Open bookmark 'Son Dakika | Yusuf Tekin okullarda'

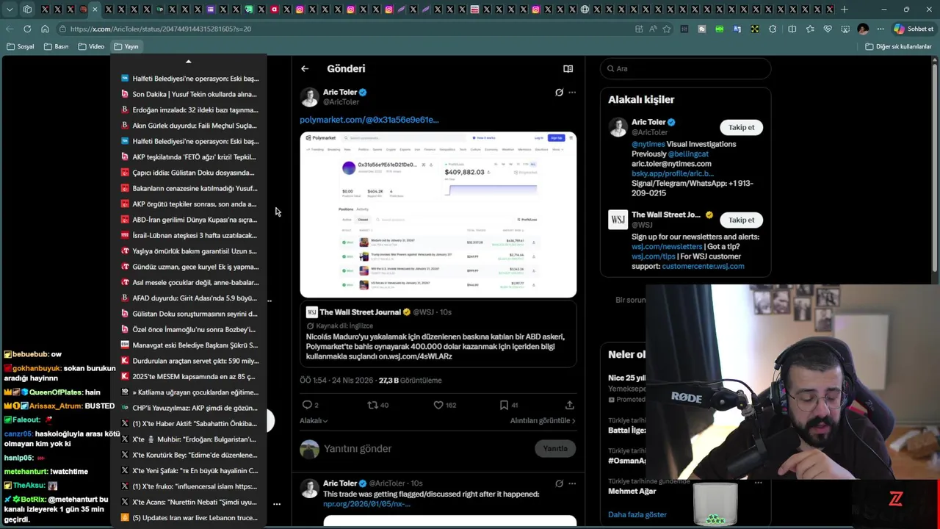pos(189,94)
